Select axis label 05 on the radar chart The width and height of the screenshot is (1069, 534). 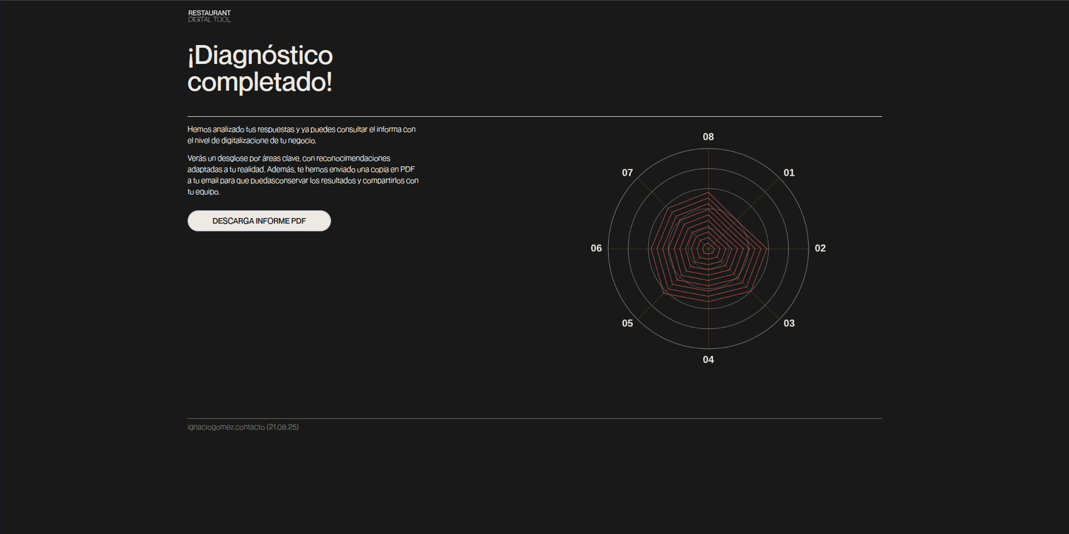point(628,323)
